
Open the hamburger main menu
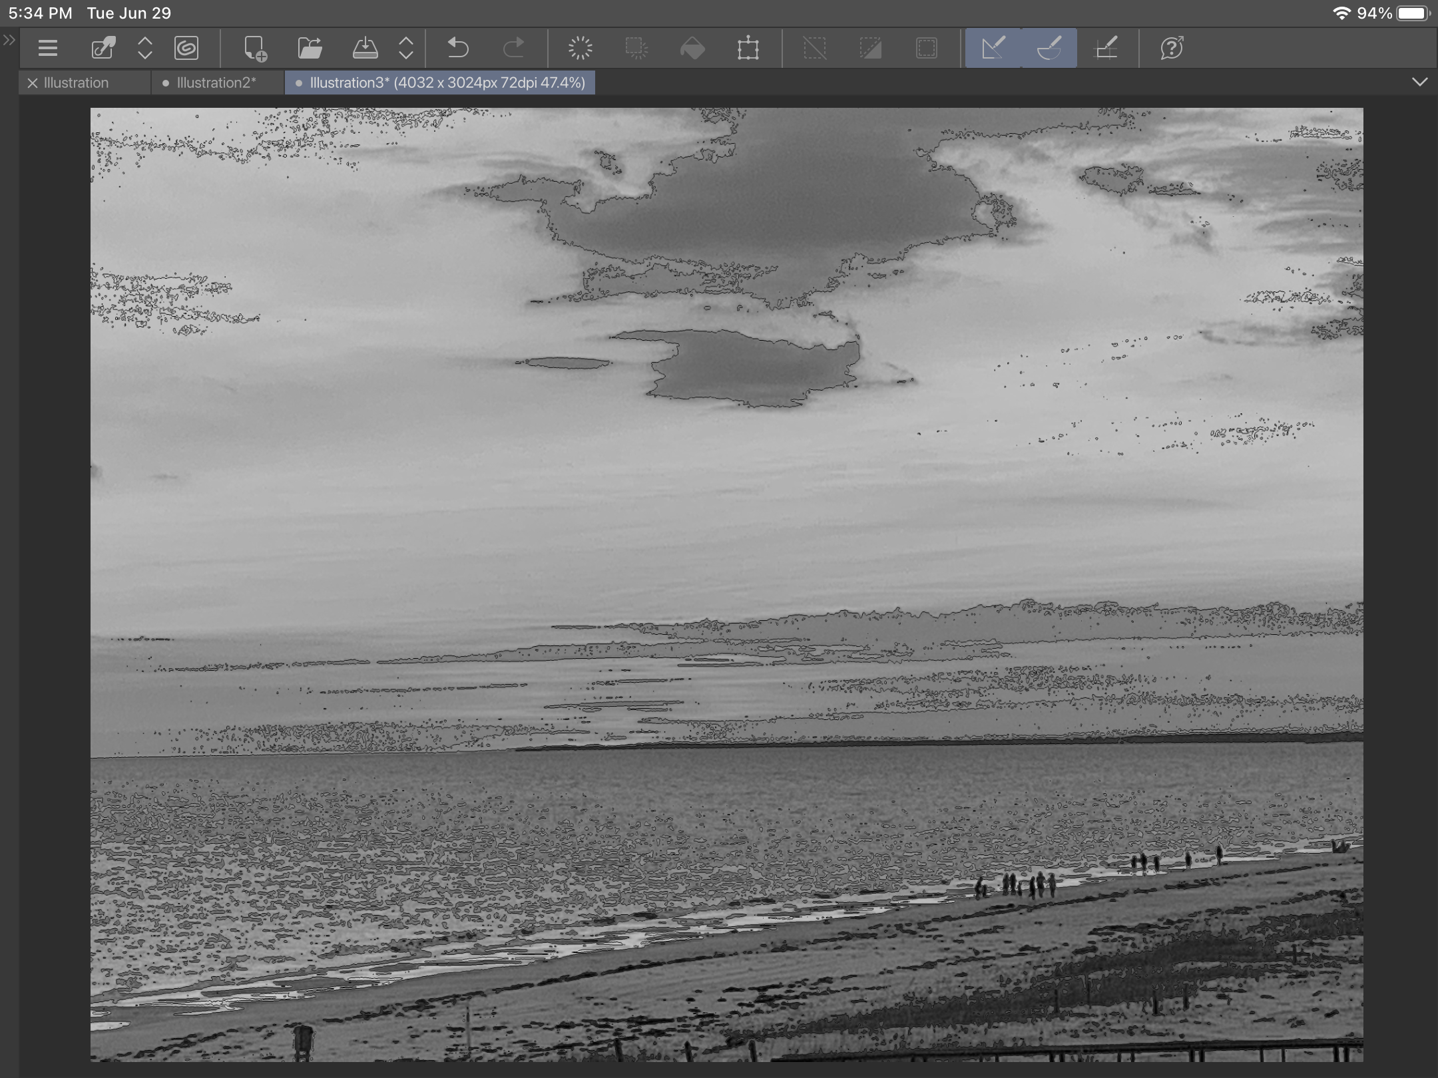pos(48,48)
